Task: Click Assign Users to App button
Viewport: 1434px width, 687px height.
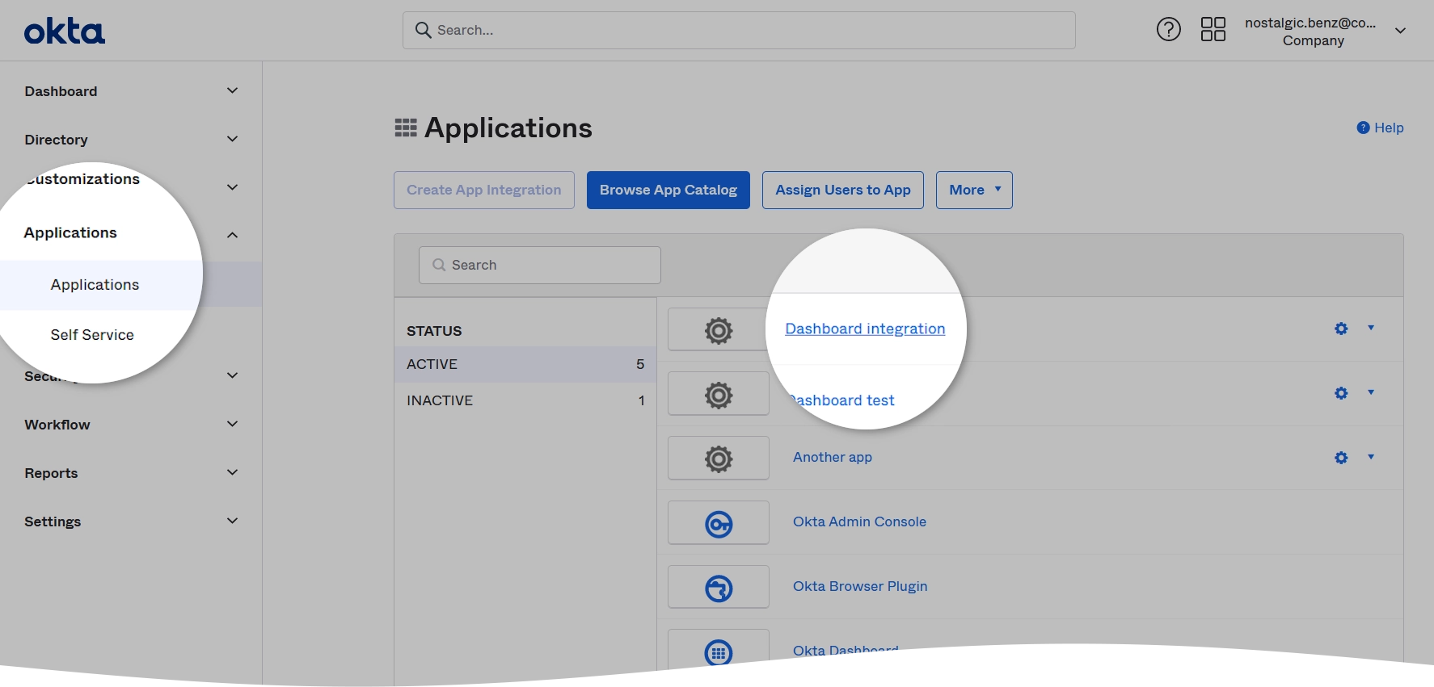Action: 843,190
